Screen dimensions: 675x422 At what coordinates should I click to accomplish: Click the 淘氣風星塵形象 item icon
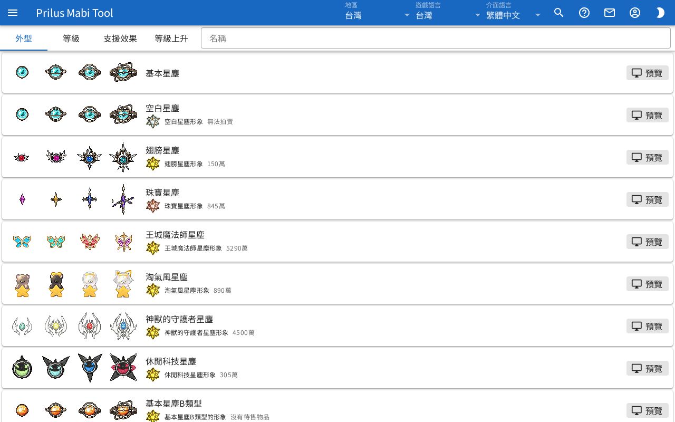tap(153, 290)
